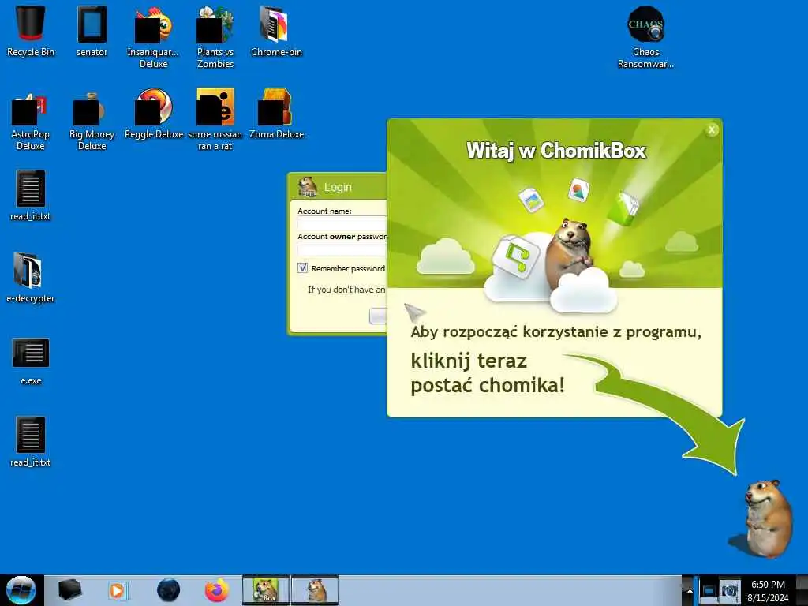Open the Peggle Deluxe shortcut
The width and height of the screenshot is (808, 606).
[154, 114]
